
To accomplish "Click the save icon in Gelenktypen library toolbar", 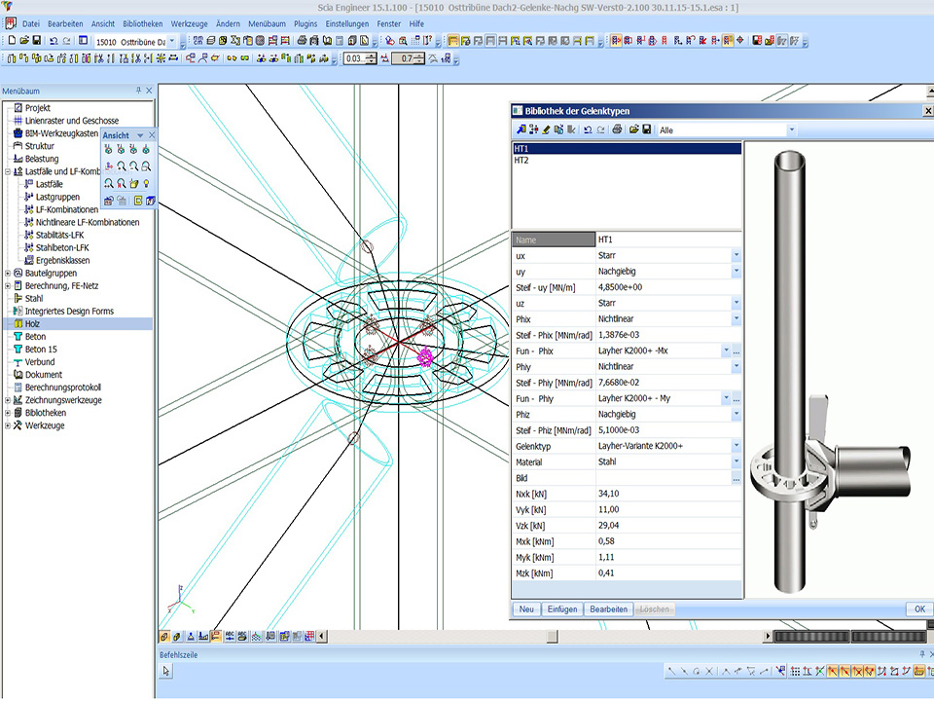I will point(646,129).
